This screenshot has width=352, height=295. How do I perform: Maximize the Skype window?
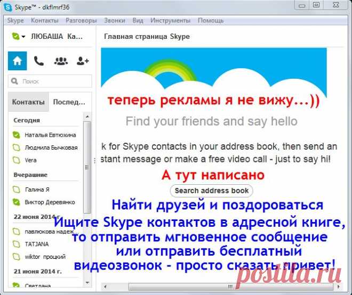pos(316,5)
